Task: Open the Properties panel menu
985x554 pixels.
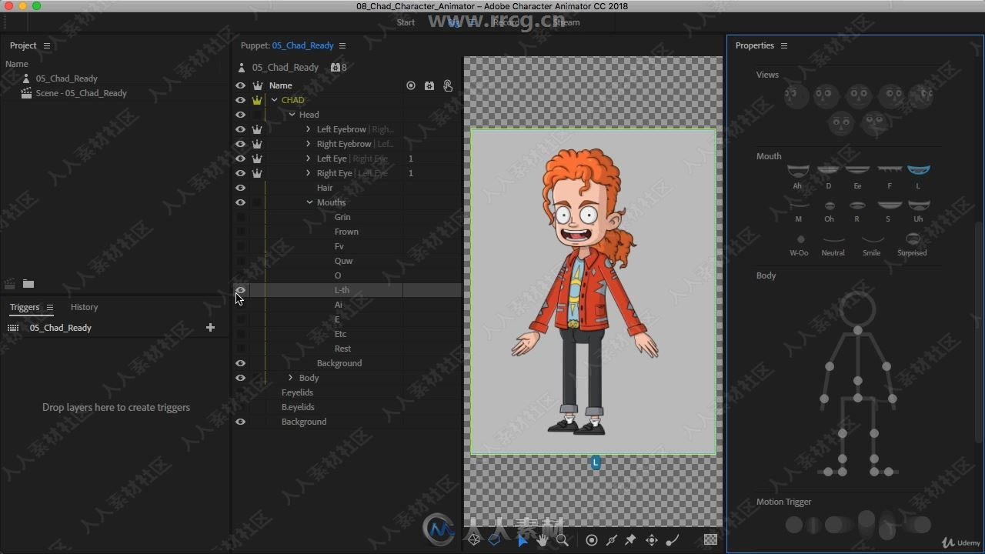Action: 784,45
